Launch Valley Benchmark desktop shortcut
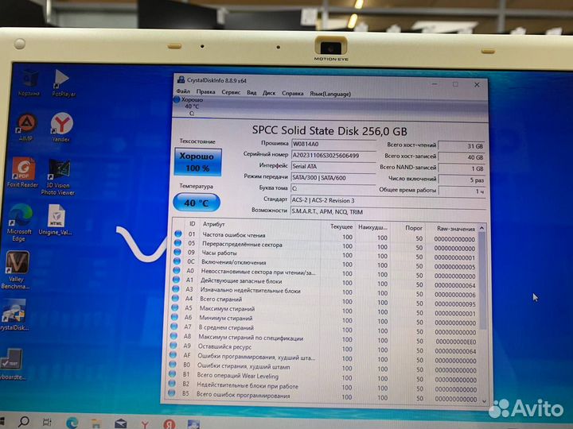This screenshot has height=429, width=573. coord(16,270)
